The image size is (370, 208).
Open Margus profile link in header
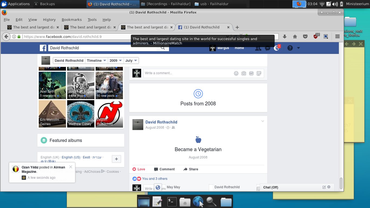219,48
